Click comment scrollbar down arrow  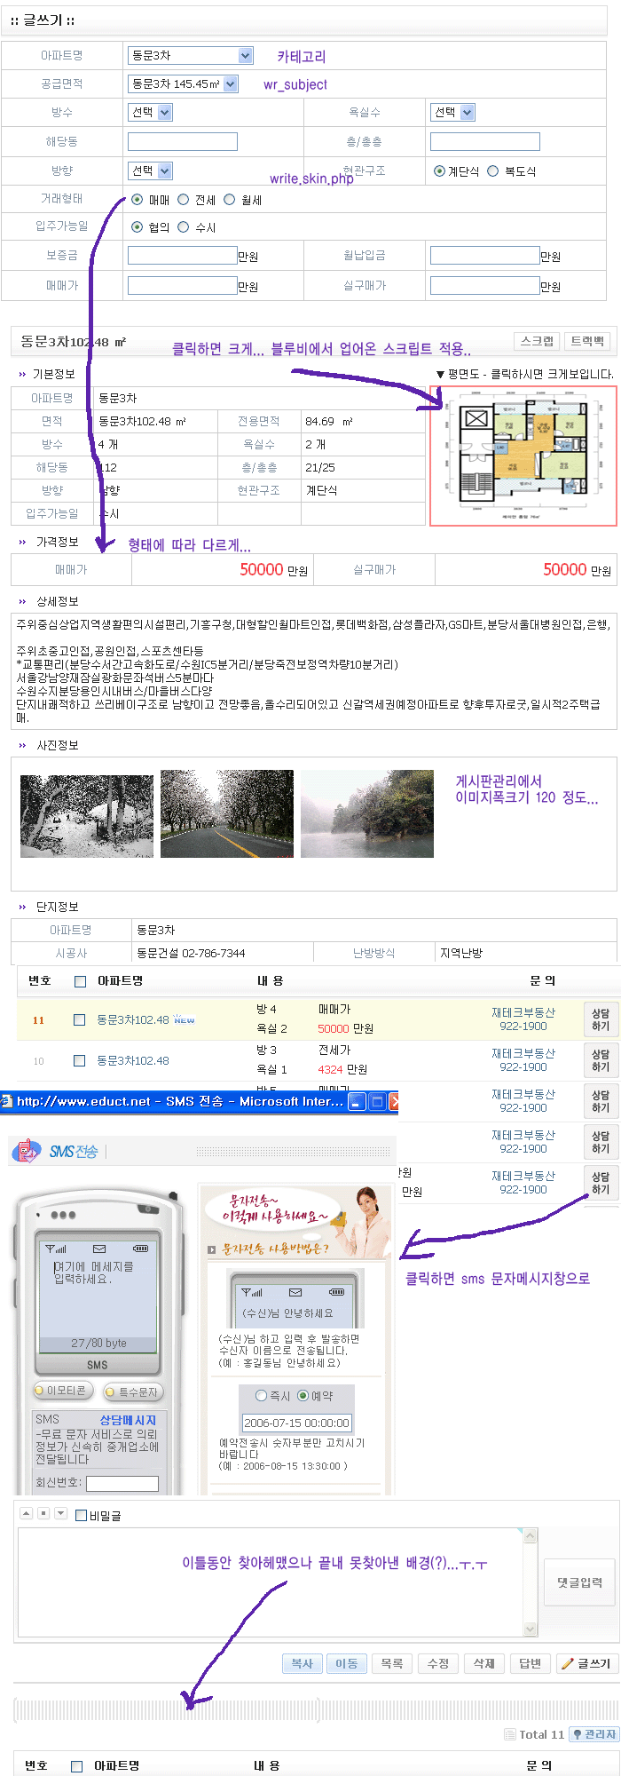tap(531, 1629)
